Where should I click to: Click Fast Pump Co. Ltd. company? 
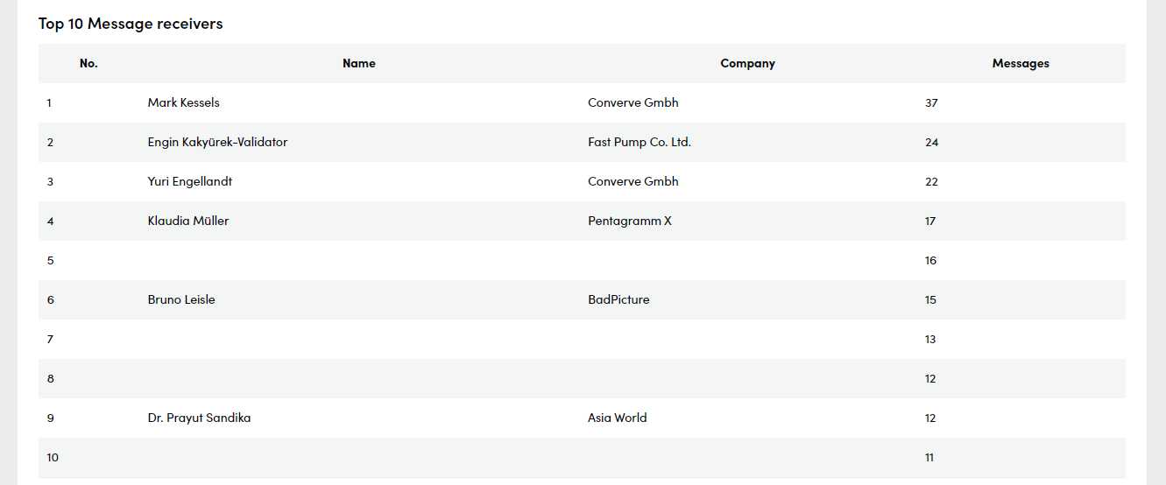[640, 142]
